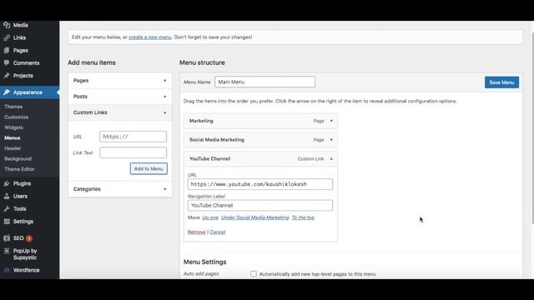Click the Appearance paintbrush icon

pos(7,92)
